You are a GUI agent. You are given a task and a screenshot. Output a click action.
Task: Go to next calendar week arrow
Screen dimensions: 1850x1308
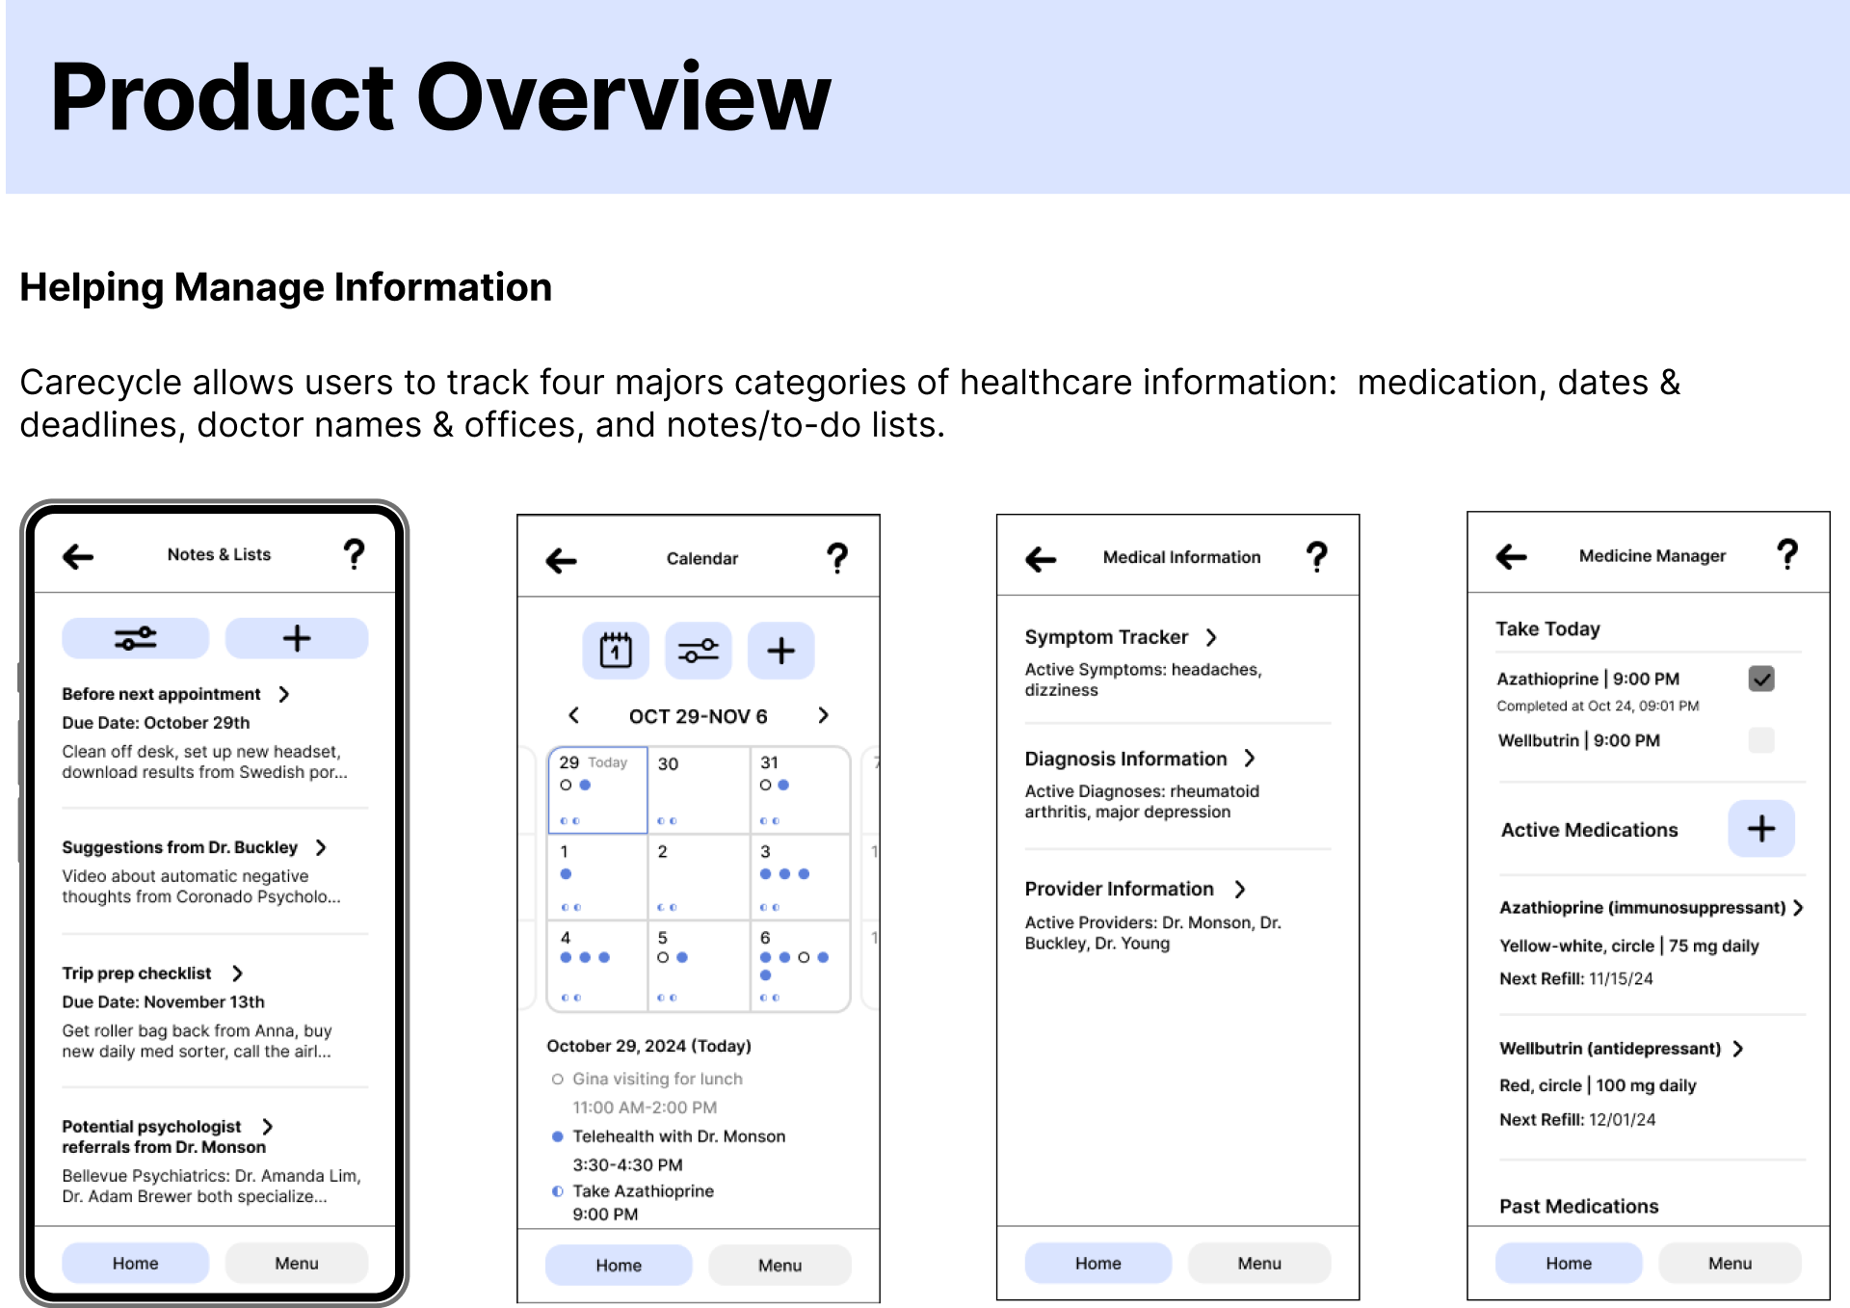823,715
